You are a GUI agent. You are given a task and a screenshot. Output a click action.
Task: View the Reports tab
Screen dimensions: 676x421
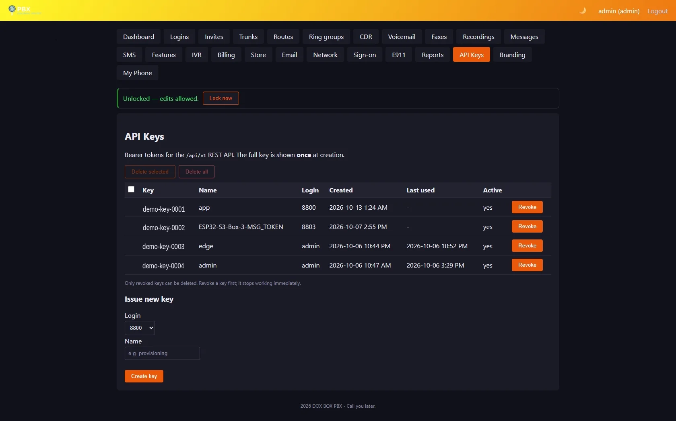[433, 55]
